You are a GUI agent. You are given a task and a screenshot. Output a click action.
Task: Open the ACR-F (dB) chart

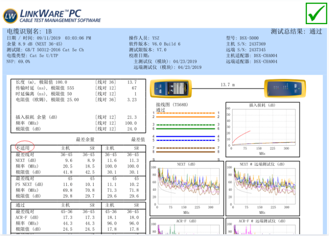187,227
